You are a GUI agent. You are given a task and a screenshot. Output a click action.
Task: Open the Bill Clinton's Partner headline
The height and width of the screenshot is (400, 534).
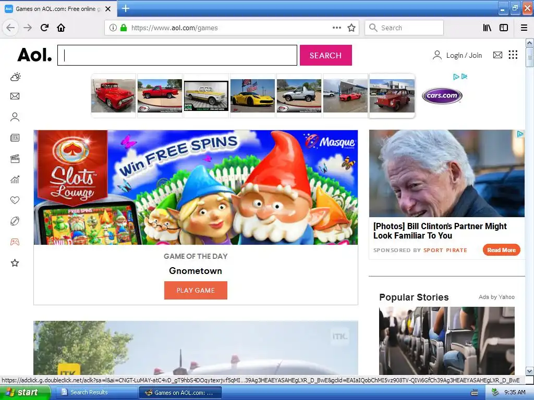pyautogui.click(x=440, y=231)
